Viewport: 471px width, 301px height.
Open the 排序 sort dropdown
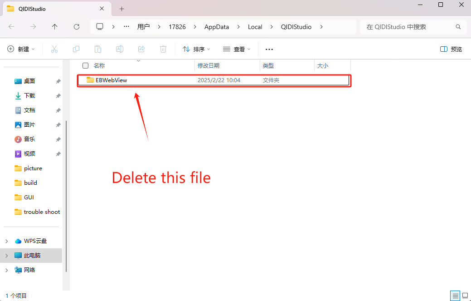(x=196, y=49)
